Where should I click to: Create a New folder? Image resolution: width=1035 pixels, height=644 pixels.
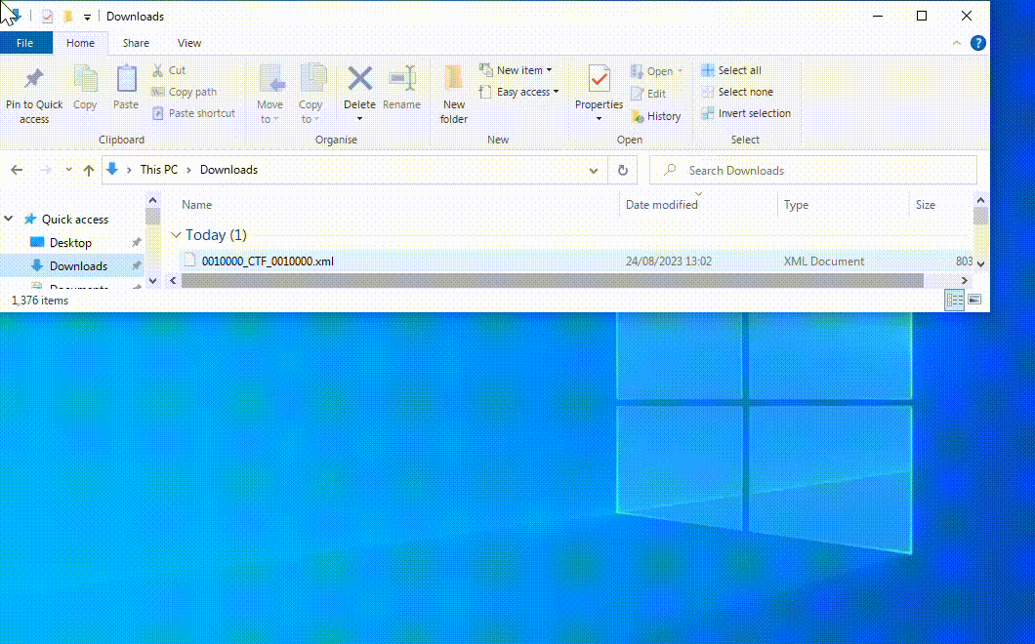[453, 95]
